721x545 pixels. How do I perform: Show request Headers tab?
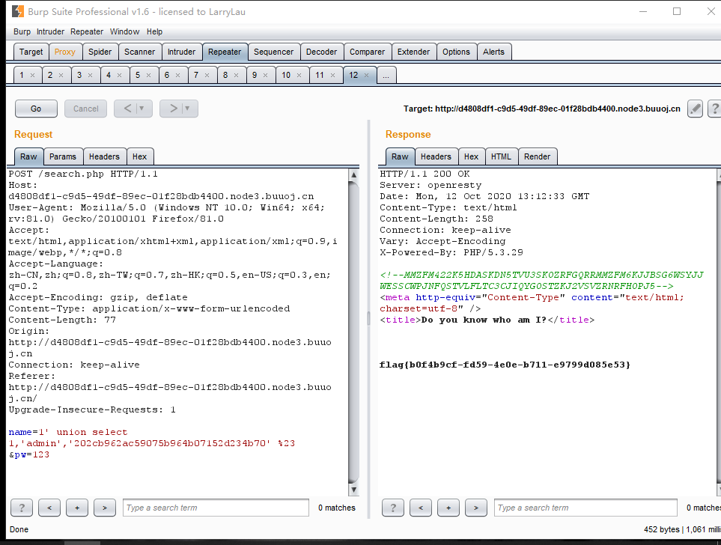[104, 156]
